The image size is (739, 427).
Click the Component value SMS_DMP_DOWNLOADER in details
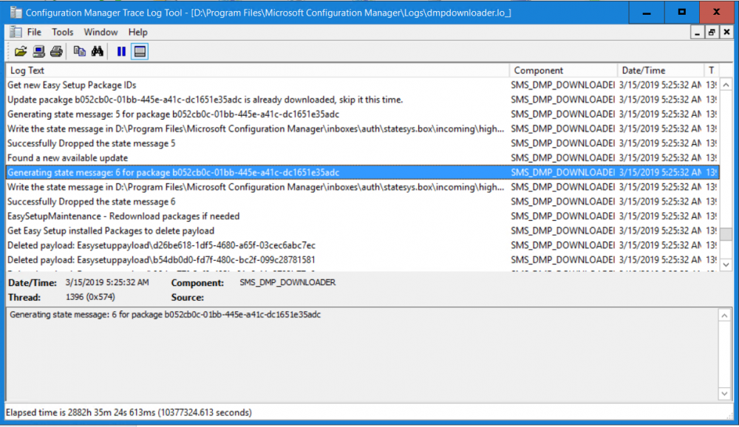tap(287, 282)
